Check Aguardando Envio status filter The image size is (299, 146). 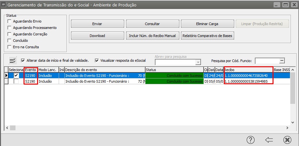point(9,21)
